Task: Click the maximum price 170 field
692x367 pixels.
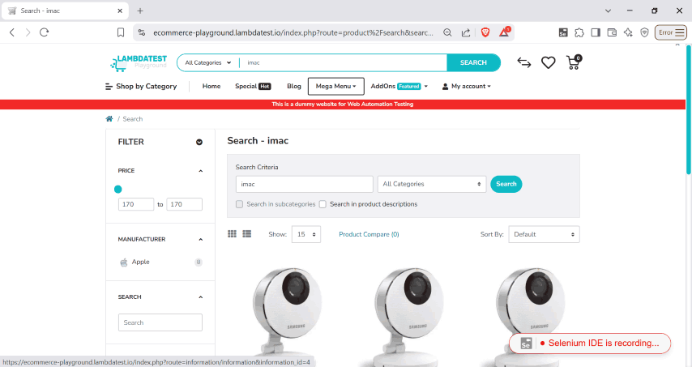Action: [x=185, y=204]
